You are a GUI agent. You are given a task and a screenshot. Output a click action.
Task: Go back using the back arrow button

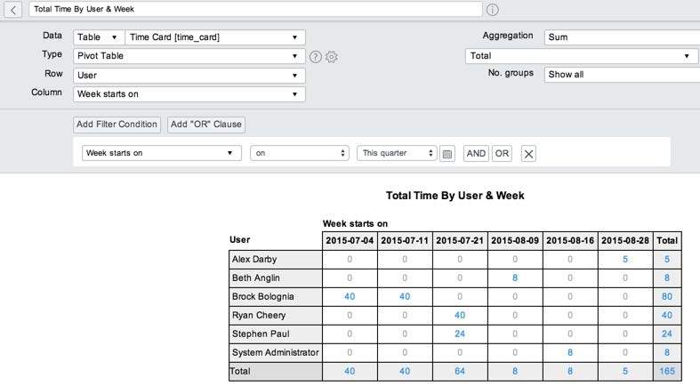point(13,10)
